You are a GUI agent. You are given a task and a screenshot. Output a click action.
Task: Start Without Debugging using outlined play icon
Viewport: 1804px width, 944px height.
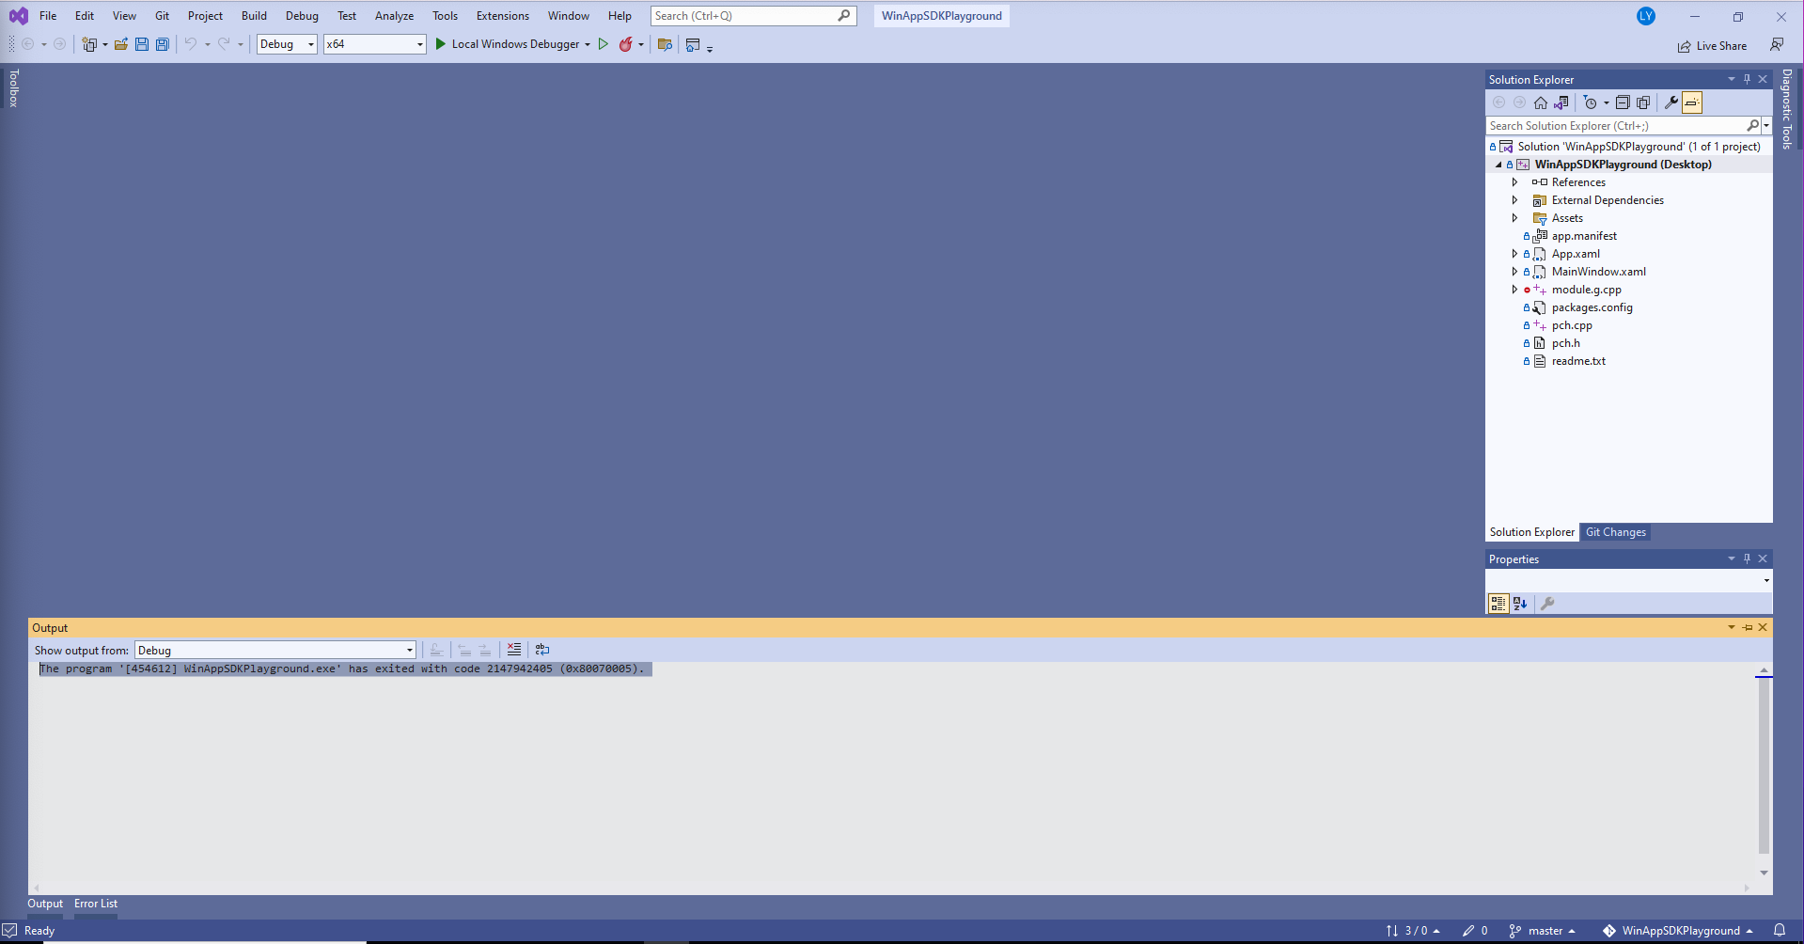(x=604, y=44)
